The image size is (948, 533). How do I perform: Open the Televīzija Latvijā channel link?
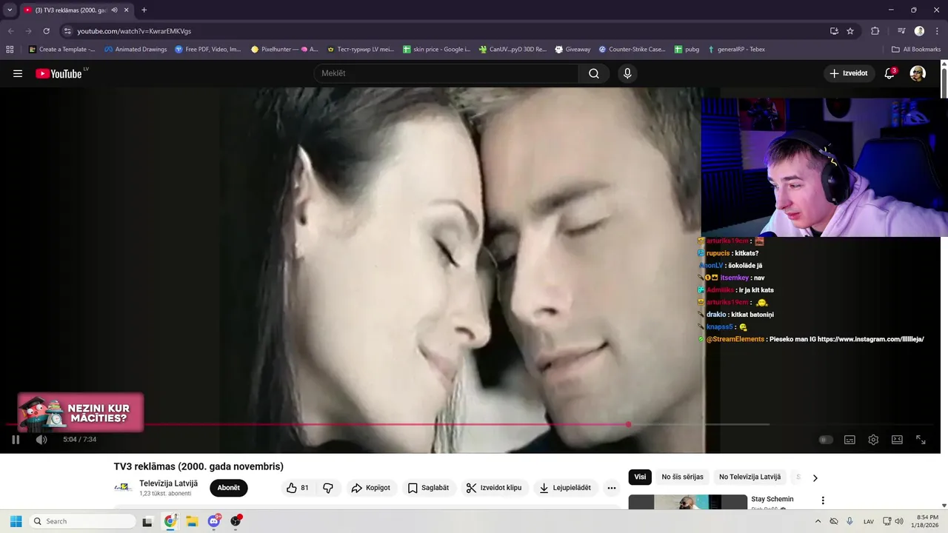(168, 483)
